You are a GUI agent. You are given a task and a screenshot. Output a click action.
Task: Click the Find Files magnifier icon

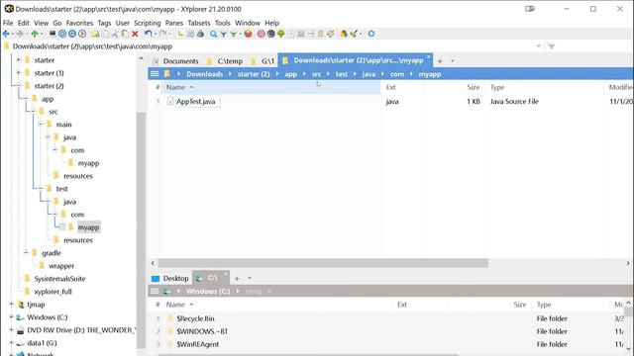click(x=213, y=34)
